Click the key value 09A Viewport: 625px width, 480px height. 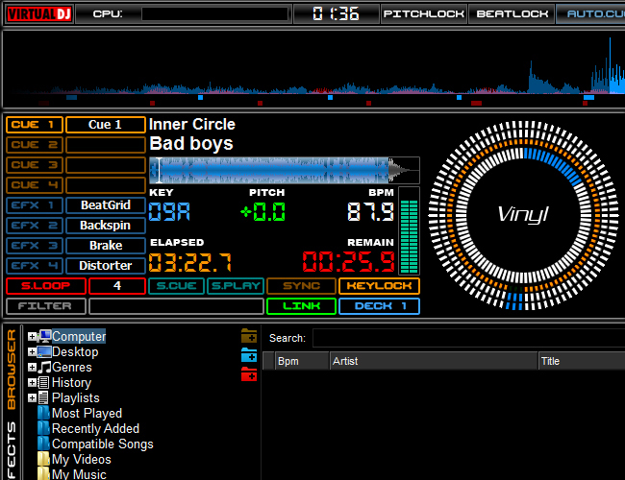point(169,212)
